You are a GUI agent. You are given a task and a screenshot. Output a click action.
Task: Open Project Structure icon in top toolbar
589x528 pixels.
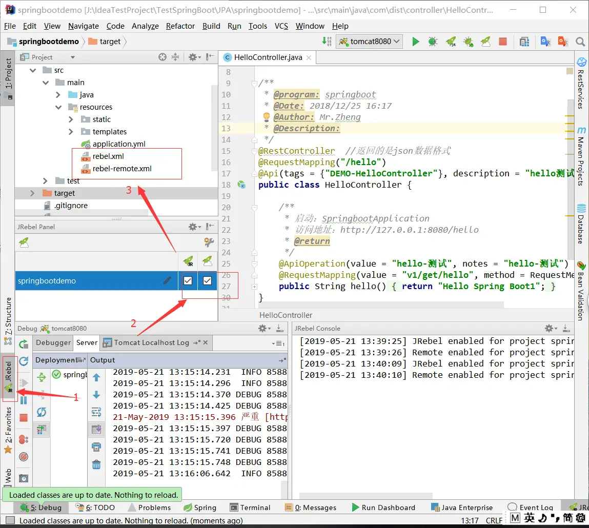(524, 42)
